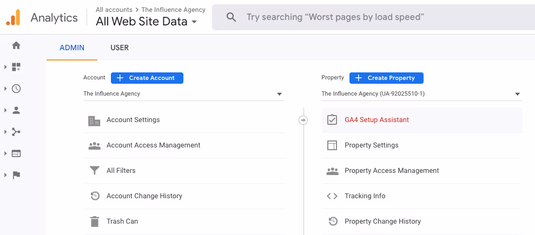Screen dimensions: 535x235
Task: Open the Customization dashboard sidebar icon
Action: pos(16,67)
